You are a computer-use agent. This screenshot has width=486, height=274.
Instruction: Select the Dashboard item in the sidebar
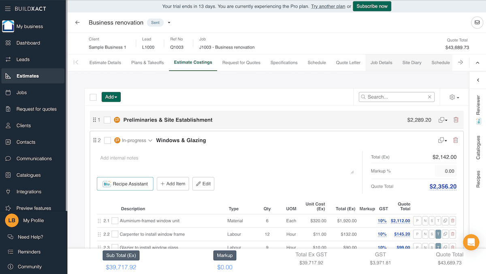pos(29,42)
